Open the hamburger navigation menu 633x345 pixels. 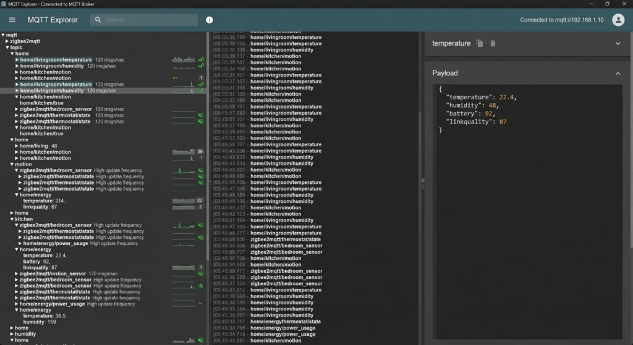[x=12, y=20]
